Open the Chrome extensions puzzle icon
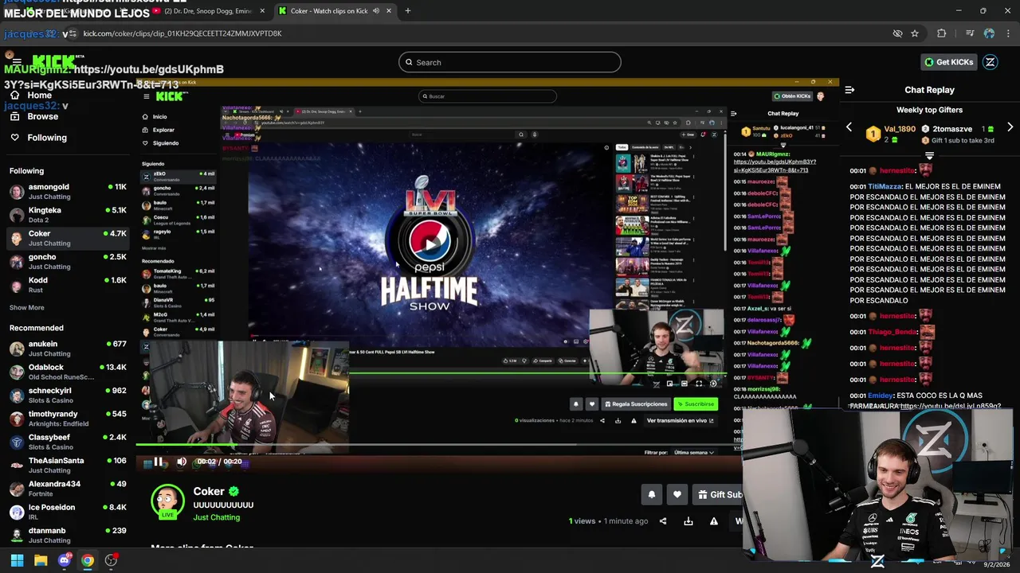 (x=941, y=33)
